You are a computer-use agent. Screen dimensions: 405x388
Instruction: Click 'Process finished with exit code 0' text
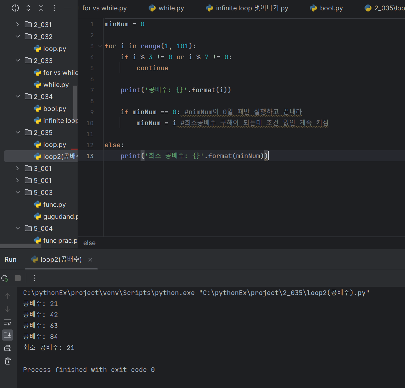pyautogui.click(x=89, y=370)
